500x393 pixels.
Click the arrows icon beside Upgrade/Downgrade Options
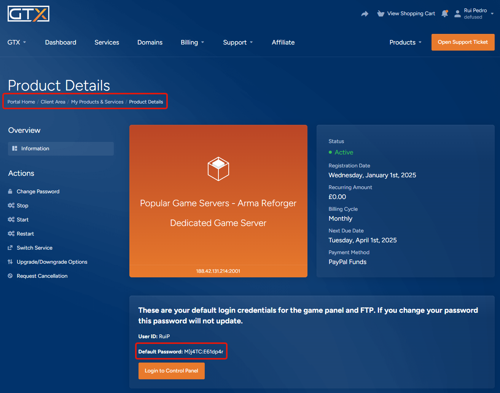click(x=10, y=262)
